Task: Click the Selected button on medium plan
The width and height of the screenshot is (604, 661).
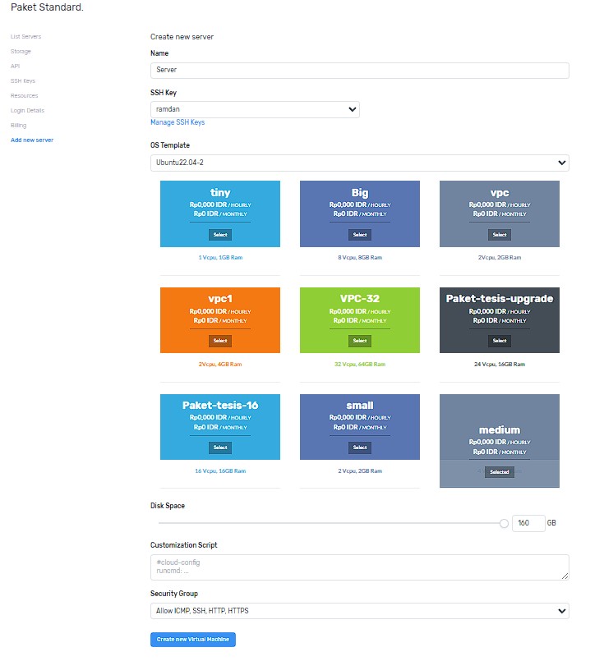Action: [x=500, y=472]
